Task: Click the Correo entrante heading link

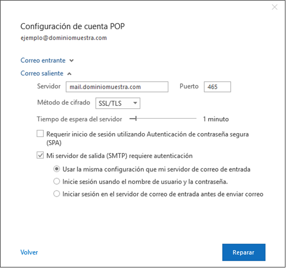Action: pos(43,60)
